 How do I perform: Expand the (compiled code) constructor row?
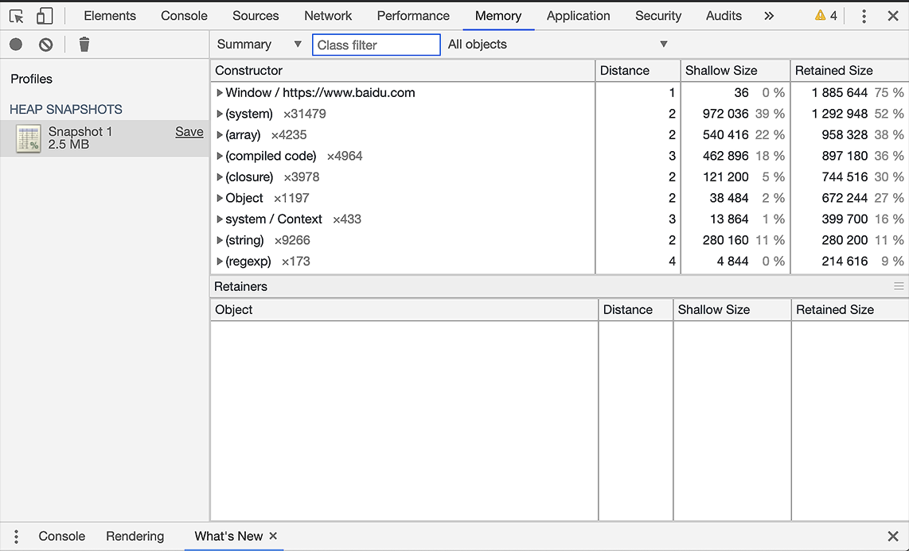click(x=220, y=156)
